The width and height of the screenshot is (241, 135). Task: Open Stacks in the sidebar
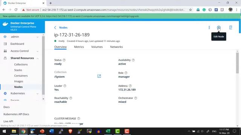tap(18, 70)
